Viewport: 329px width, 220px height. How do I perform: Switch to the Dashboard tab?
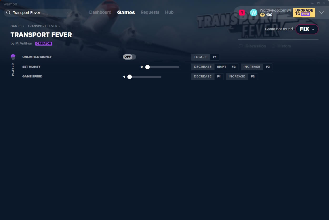(100, 12)
